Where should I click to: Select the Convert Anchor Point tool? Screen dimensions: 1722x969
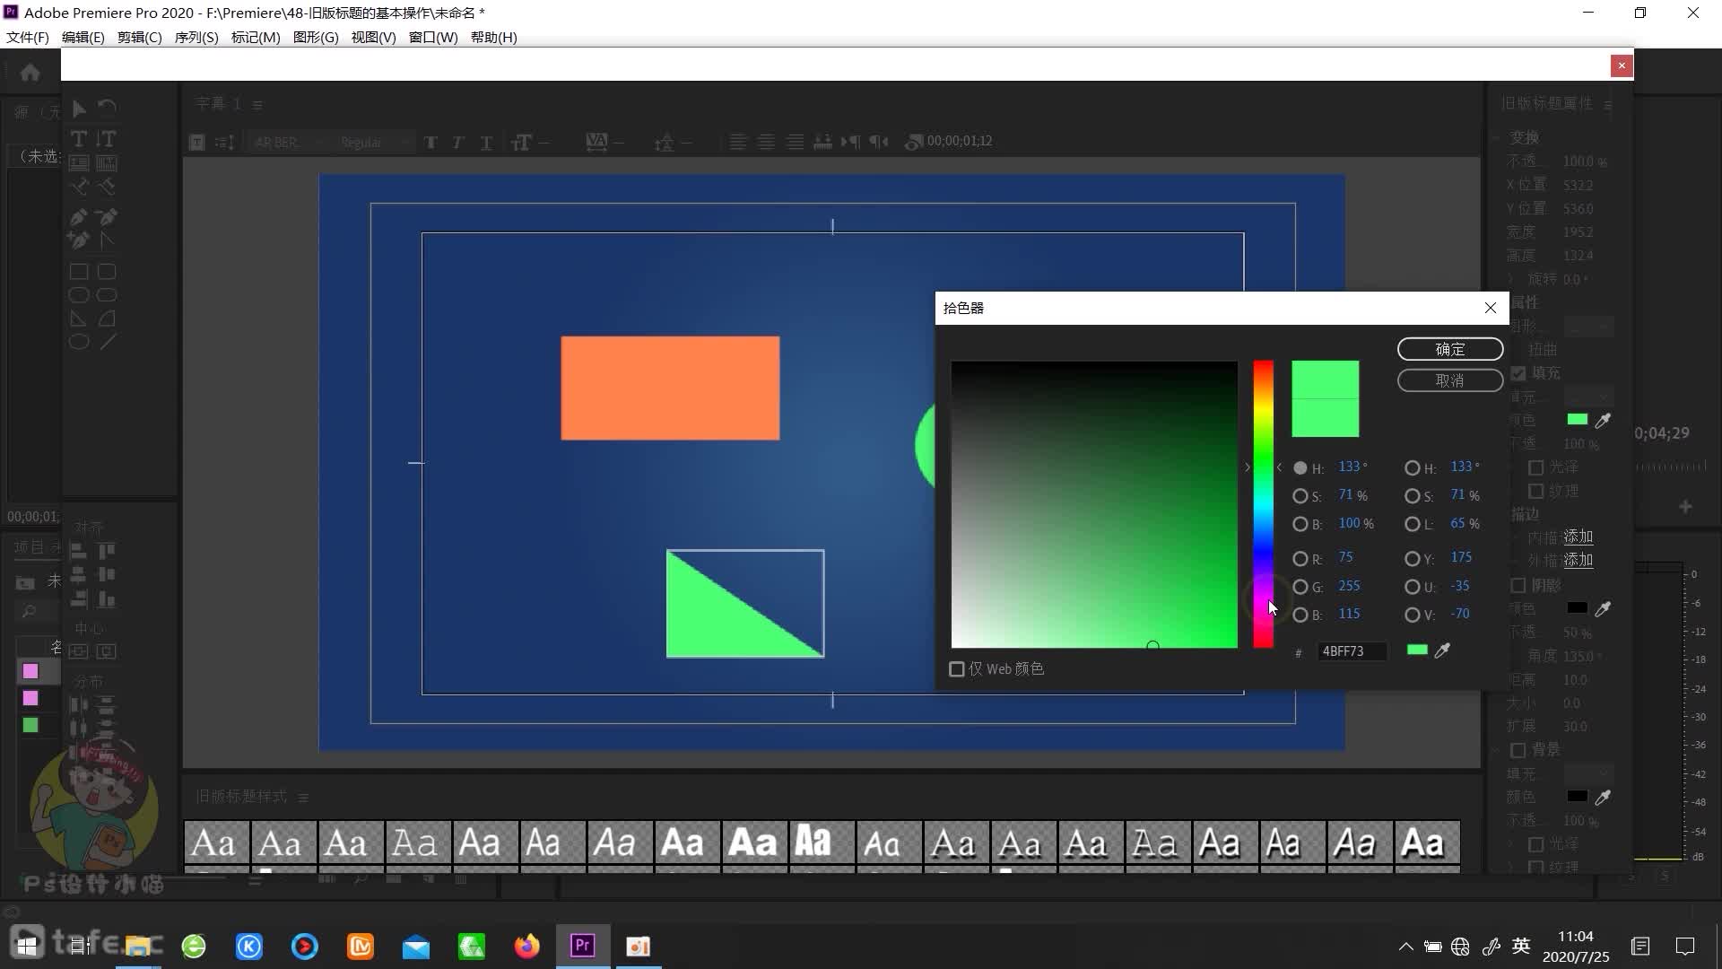pos(107,240)
